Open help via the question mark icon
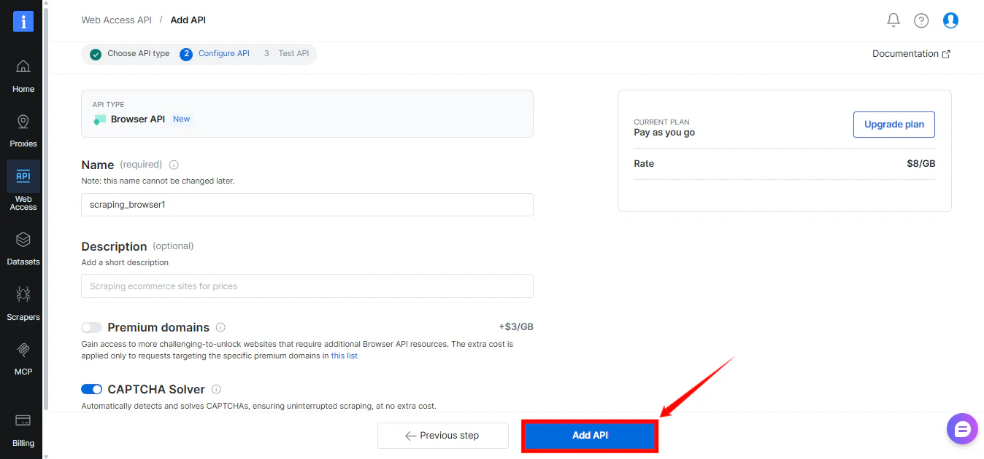984x459 pixels. pyautogui.click(x=920, y=20)
